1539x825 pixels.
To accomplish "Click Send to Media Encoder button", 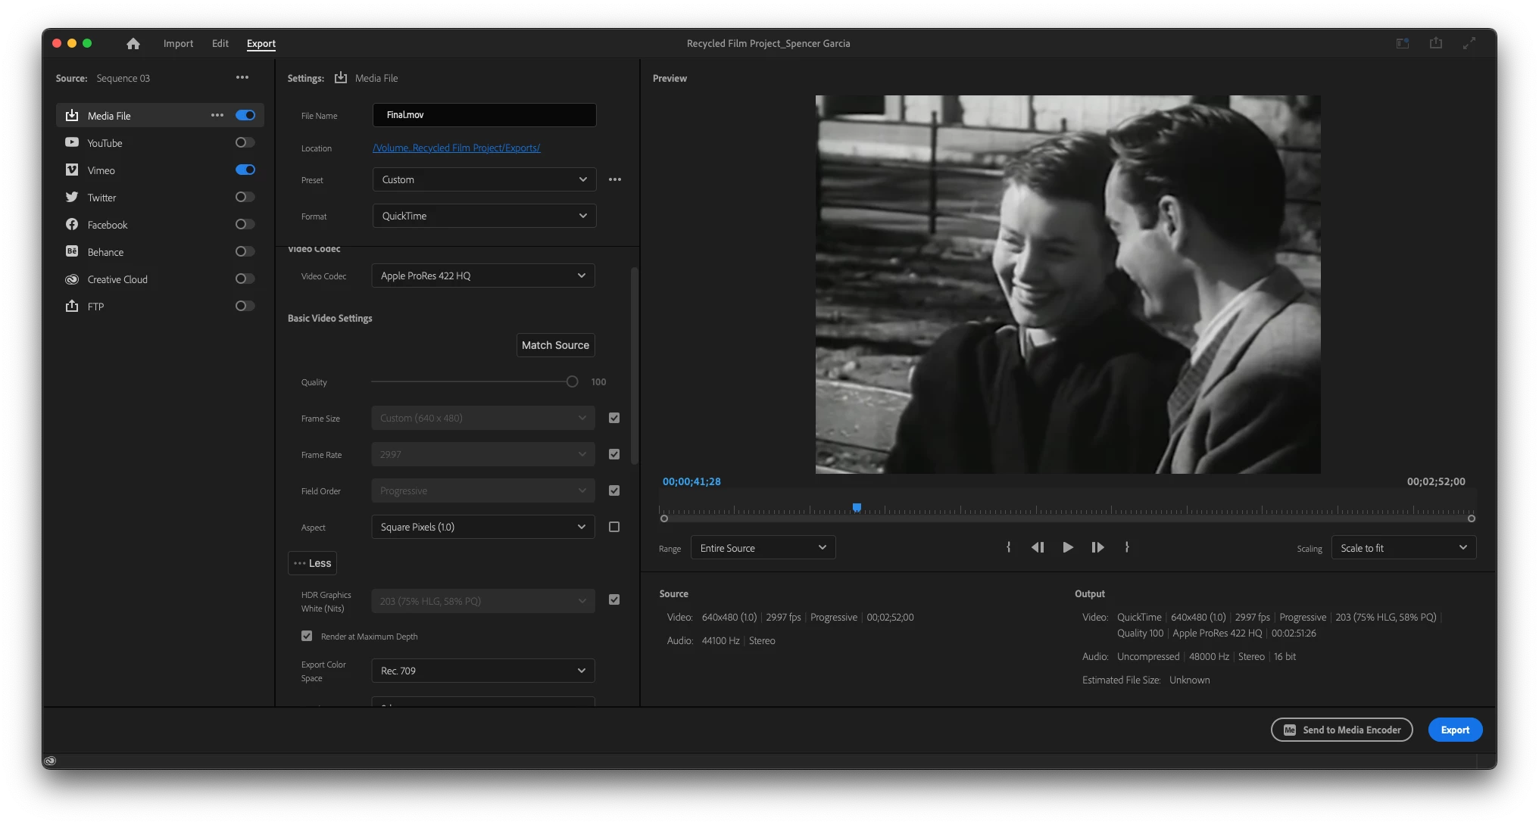I will [x=1341, y=730].
